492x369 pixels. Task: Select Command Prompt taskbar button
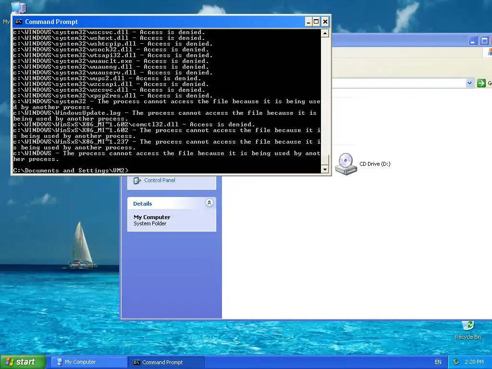166,362
